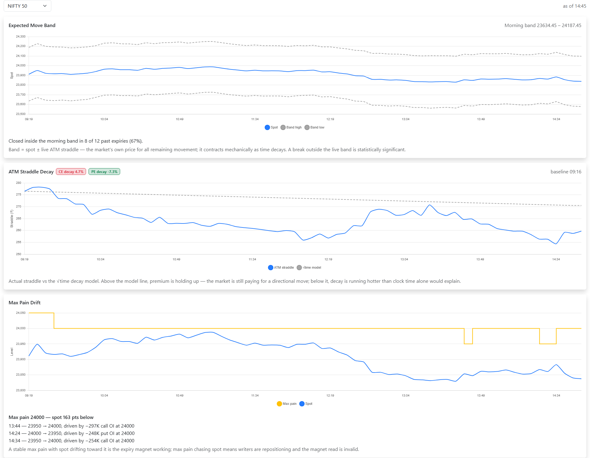Click the 14:24 max pain shift entry
The height and width of the screenshot is (458, 590).
pos(72,433)
